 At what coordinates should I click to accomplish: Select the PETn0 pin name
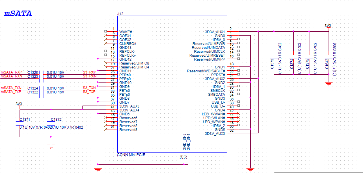point(125,91)
